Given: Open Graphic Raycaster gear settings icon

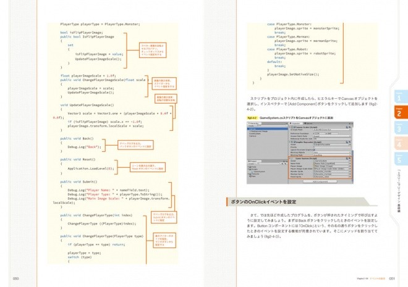Looking at the screenshot, I should 350,142.
